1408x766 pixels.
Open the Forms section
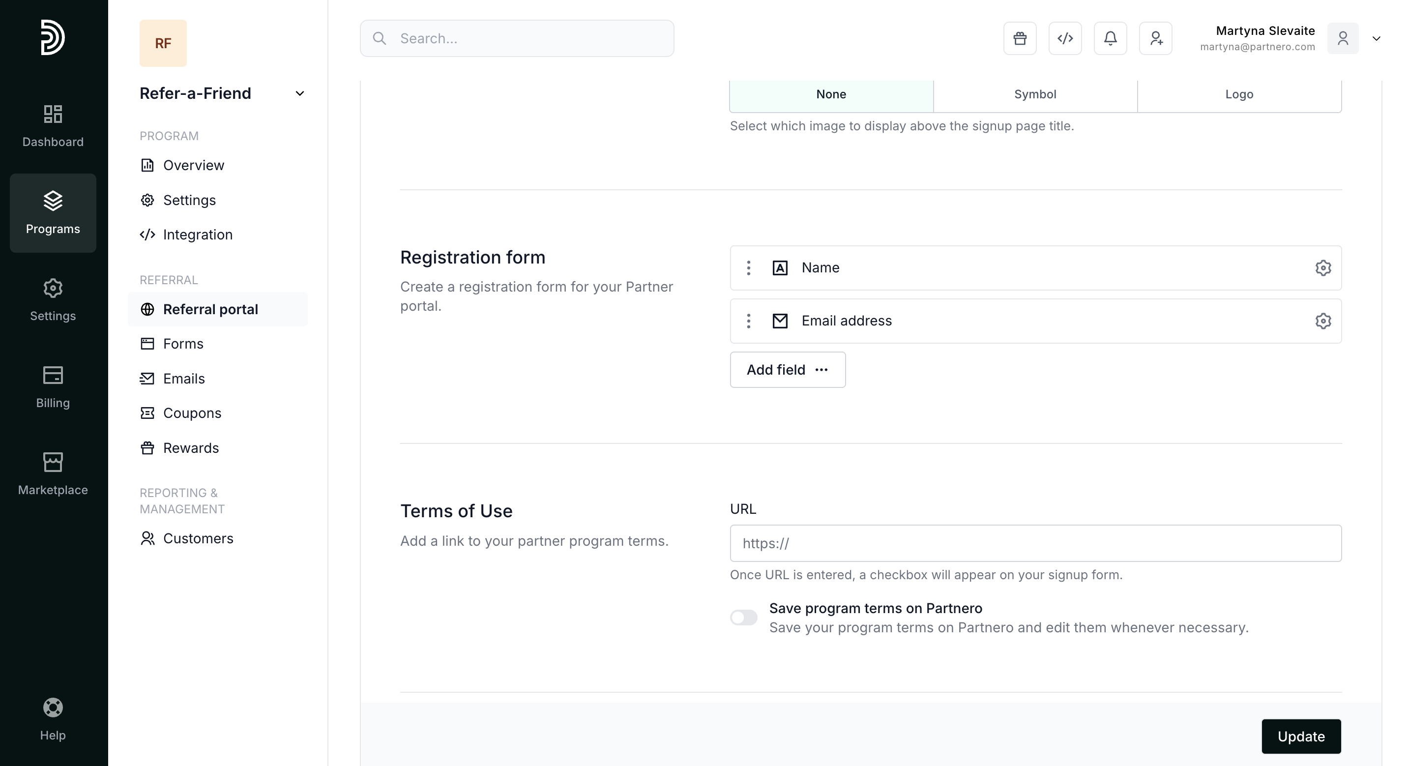click(x=183, y=344)
